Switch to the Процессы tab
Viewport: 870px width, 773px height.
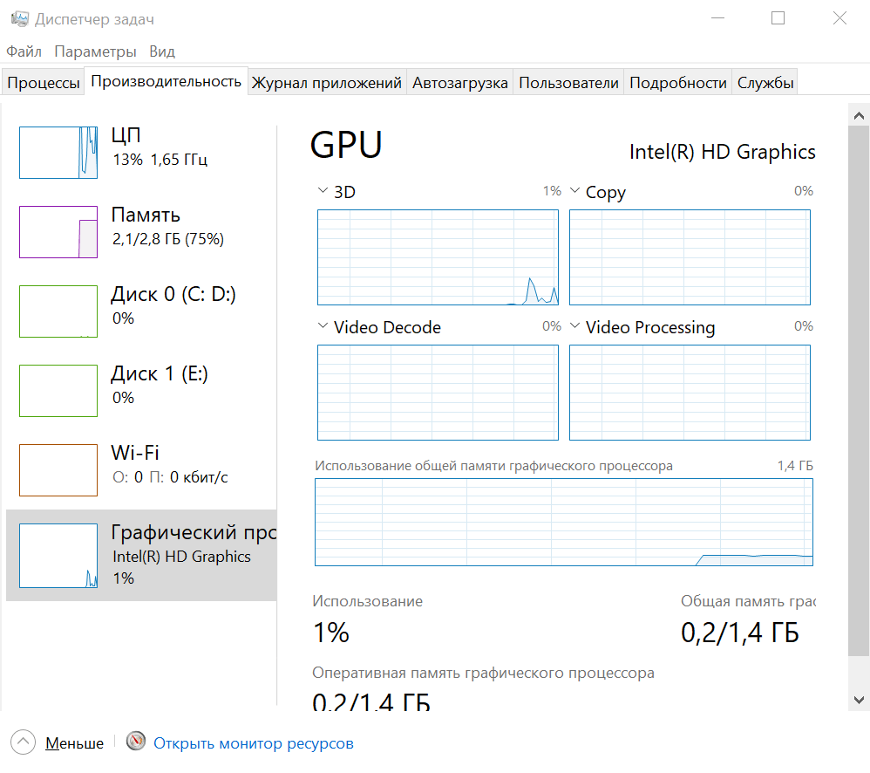(44, 83)
